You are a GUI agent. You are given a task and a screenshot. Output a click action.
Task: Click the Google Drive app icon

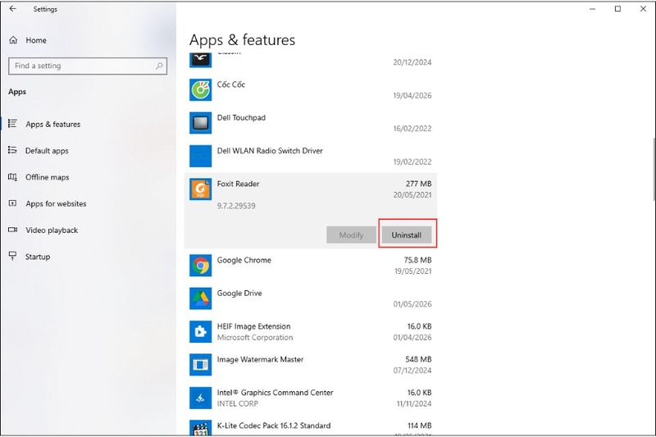(200, 298)
